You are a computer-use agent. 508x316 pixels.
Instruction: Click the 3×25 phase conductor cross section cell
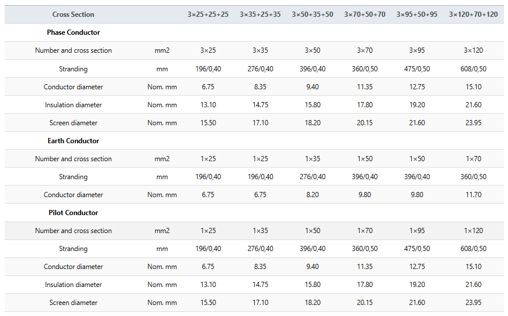click(x=208, y=50)
